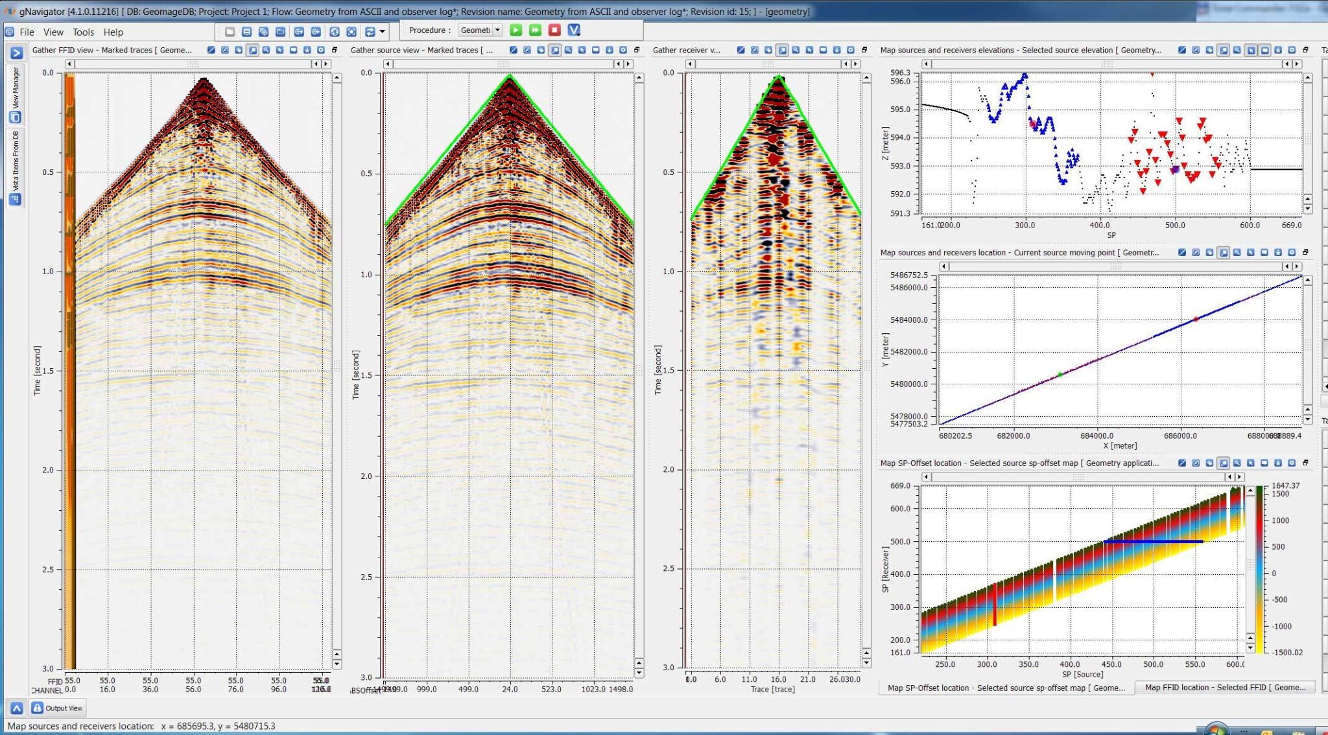Open the Tools menu

tap(83, 32)
